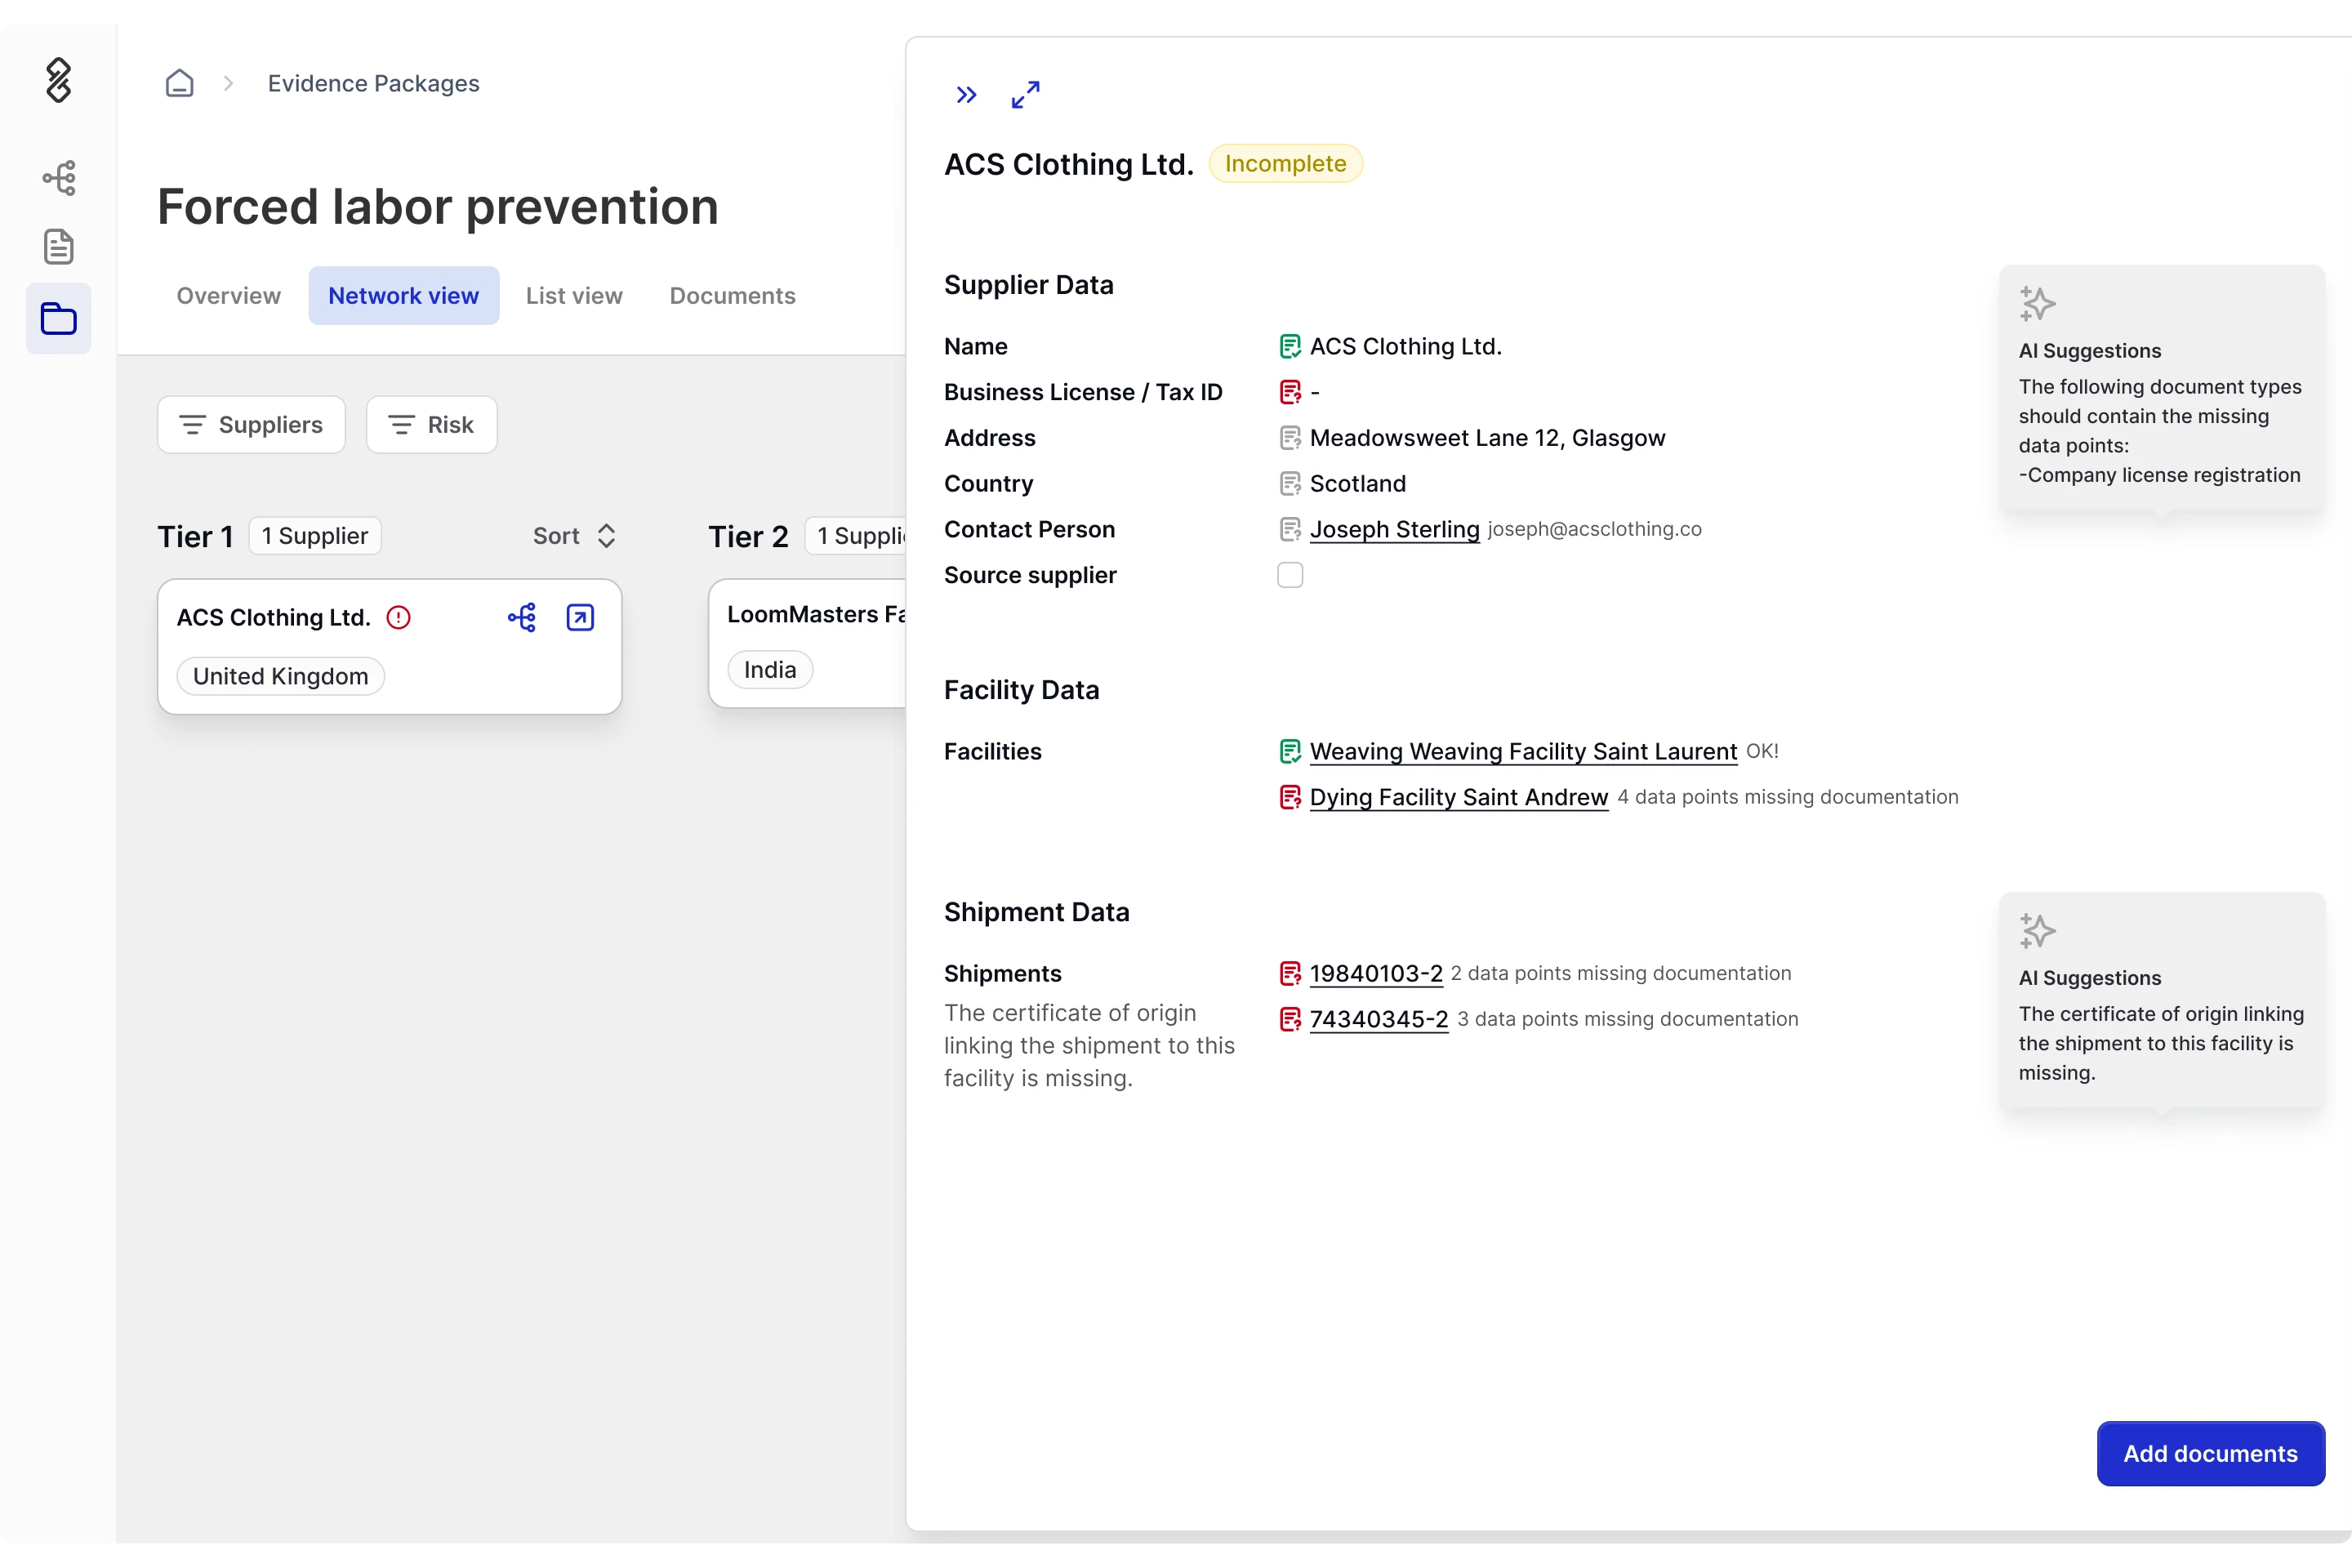This screenshot has height=1568, width=2352.
Task: Open the Risk filter dropdown
Action: click(x=431, y=425)
